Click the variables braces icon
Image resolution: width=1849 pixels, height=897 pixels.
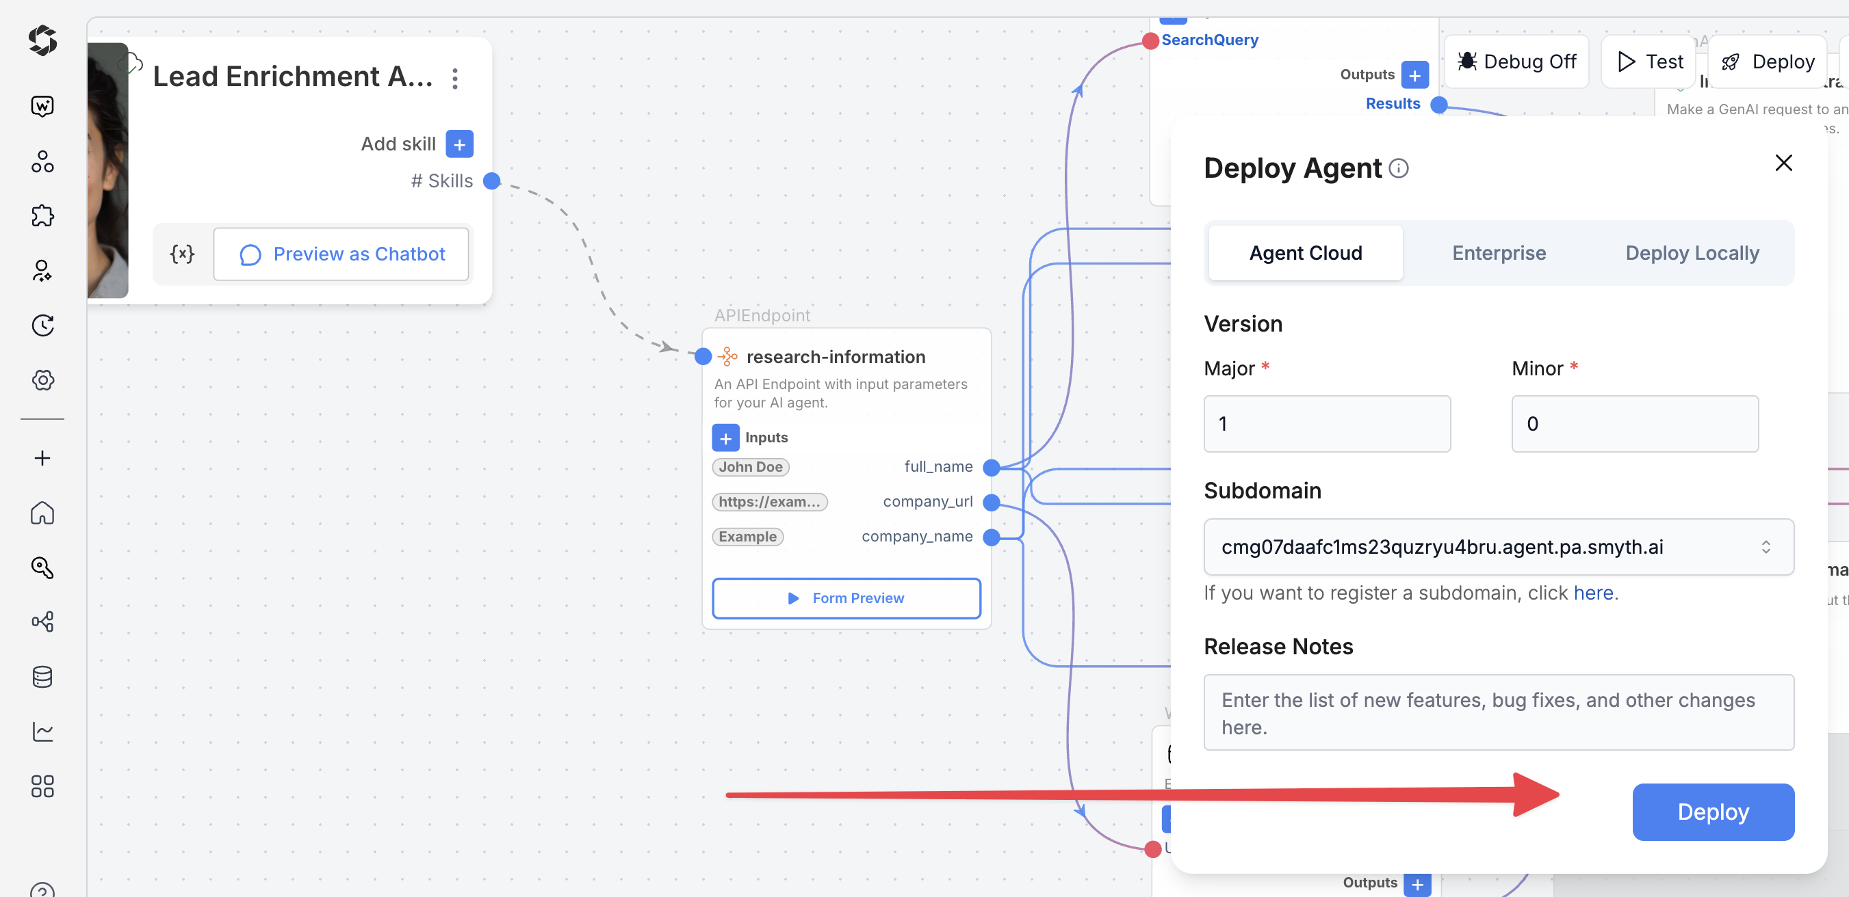coord(182,254)
